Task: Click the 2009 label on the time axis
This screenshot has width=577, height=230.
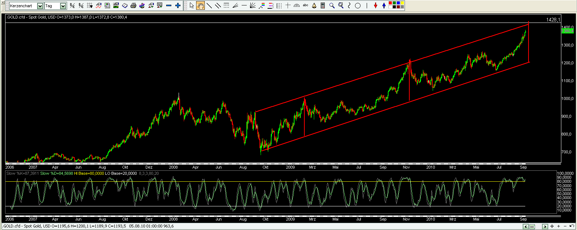Action: coord(290,167)
